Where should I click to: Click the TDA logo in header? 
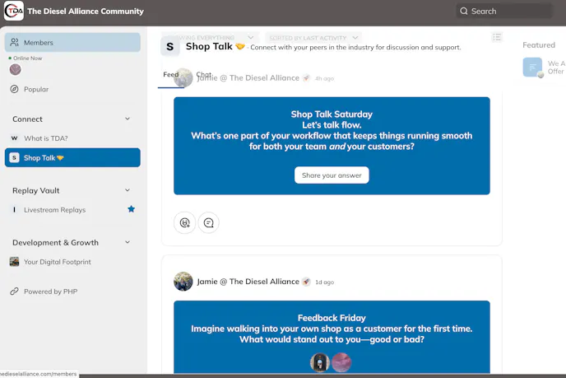pyautogui.click(x=14, y=12)
